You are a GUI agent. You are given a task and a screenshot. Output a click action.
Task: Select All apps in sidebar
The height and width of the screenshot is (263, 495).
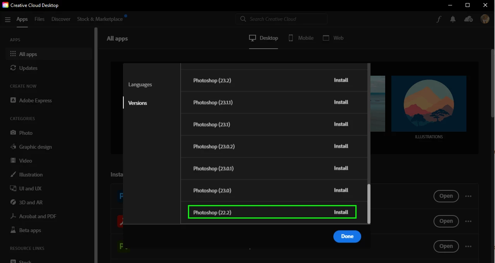click(x=49, y=54)
